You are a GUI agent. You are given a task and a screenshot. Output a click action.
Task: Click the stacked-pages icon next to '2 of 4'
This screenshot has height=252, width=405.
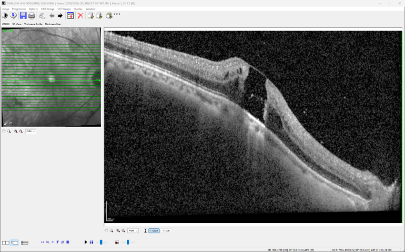pyautogui.click(x=109, y=16)
